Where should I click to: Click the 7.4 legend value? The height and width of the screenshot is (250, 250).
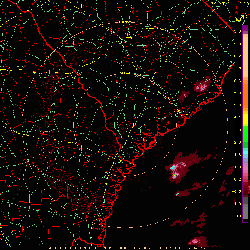click(237, 68)
